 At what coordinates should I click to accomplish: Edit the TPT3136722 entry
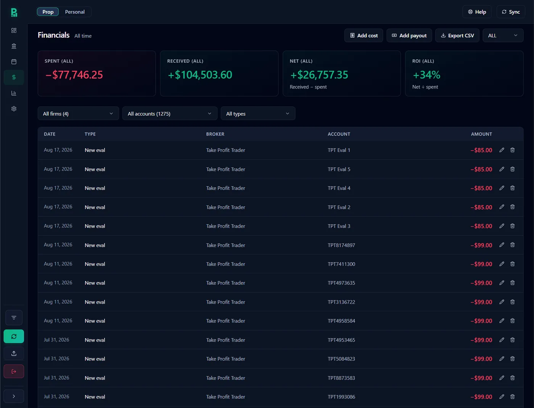click(502, 302)
